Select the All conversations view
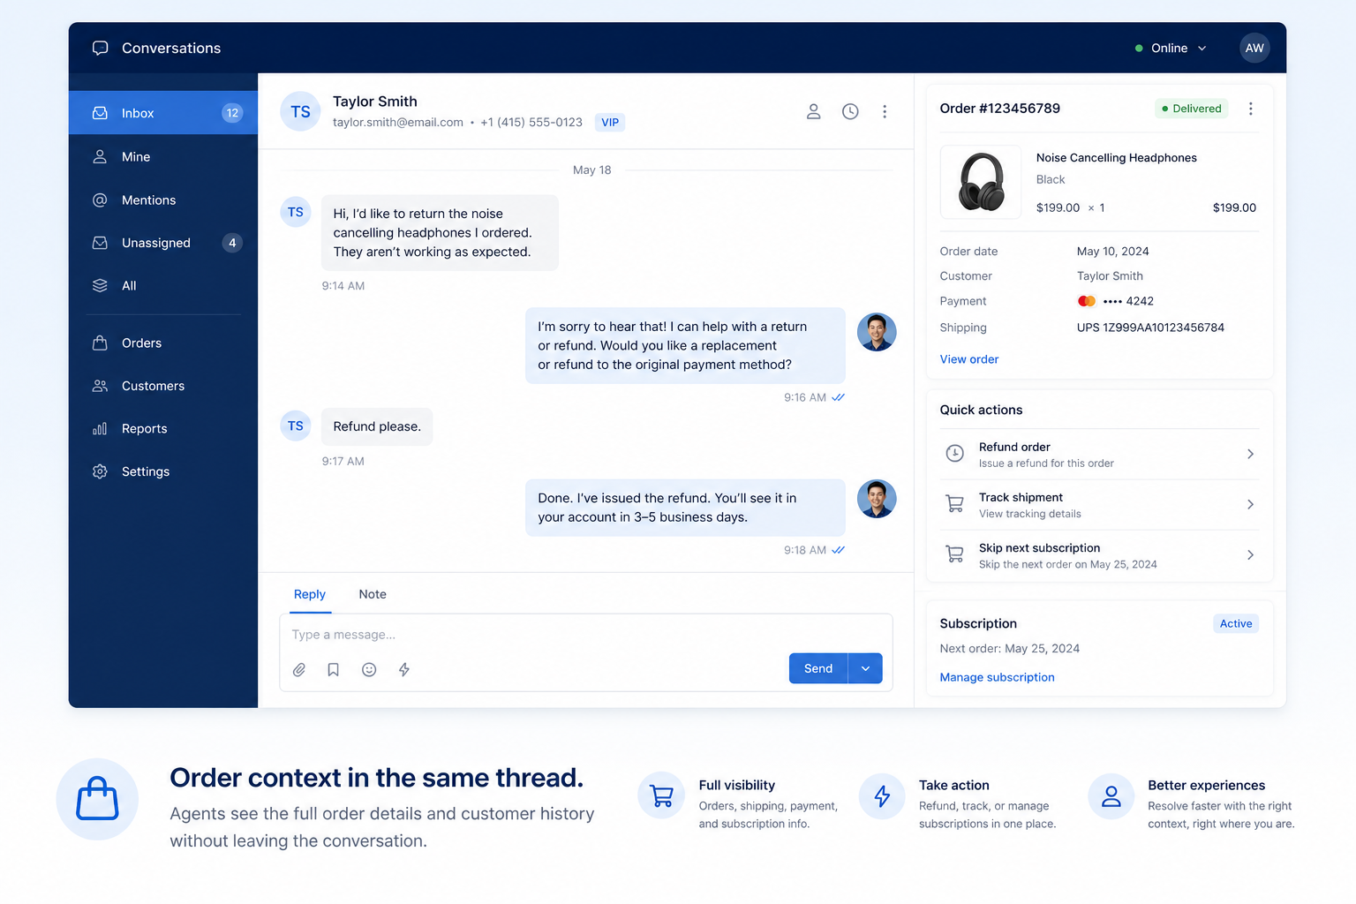The image size is (1356, 904). coord(163,285)
